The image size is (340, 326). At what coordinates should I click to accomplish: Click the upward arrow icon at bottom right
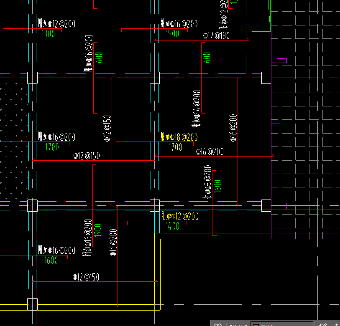(x=337, y=325)
